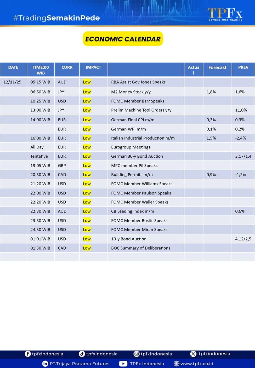
Task: Click the ECONOMIC CALENDAR yellow title
Action: pyautogui.click(x=123, y=39)
